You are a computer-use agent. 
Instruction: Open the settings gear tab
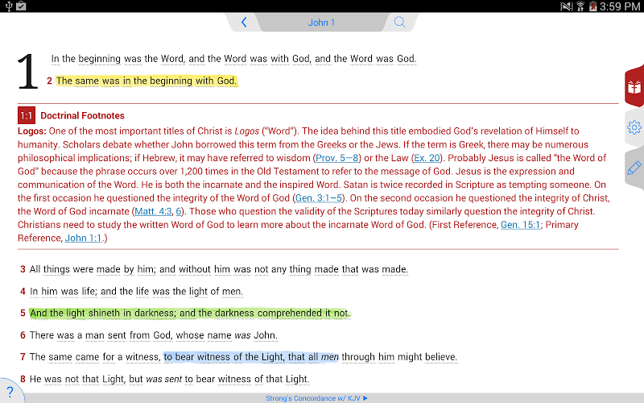point(634,127)
